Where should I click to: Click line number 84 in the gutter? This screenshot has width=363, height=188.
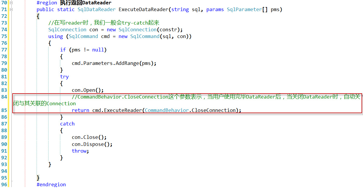4,97
